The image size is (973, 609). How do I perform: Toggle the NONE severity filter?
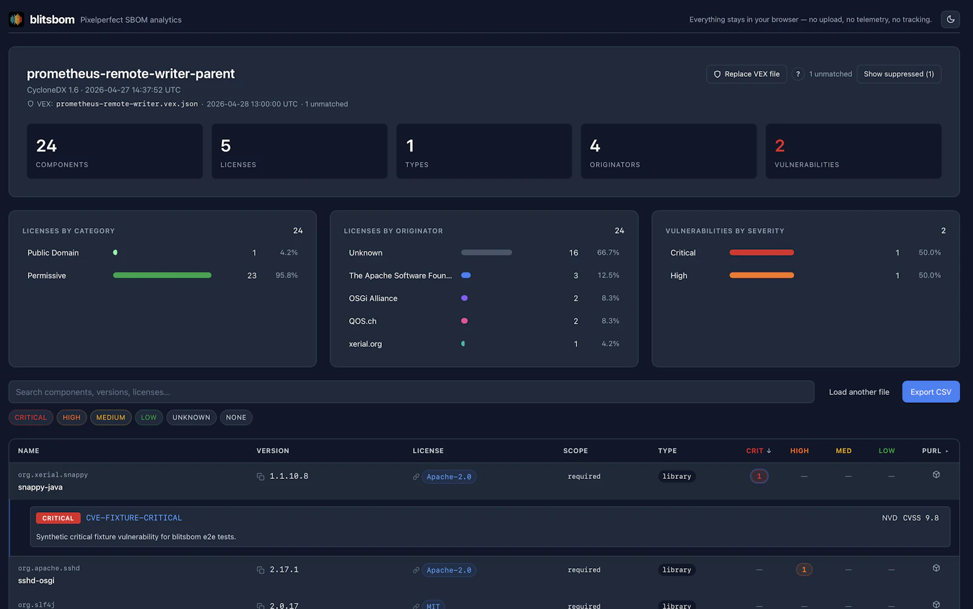pyautogui.click(x=236, y=417)
